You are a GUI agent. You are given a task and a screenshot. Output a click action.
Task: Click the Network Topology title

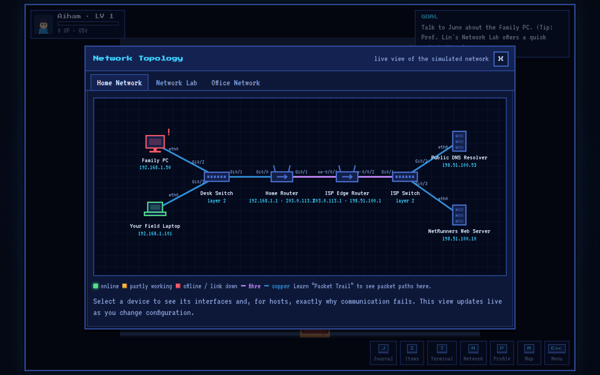pos(138,58)
